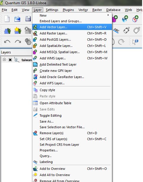The height and width of the screenshot is (182, 143).
Task: Click the ABC Labeling toolbar icon
Action: tap(116, 30)
